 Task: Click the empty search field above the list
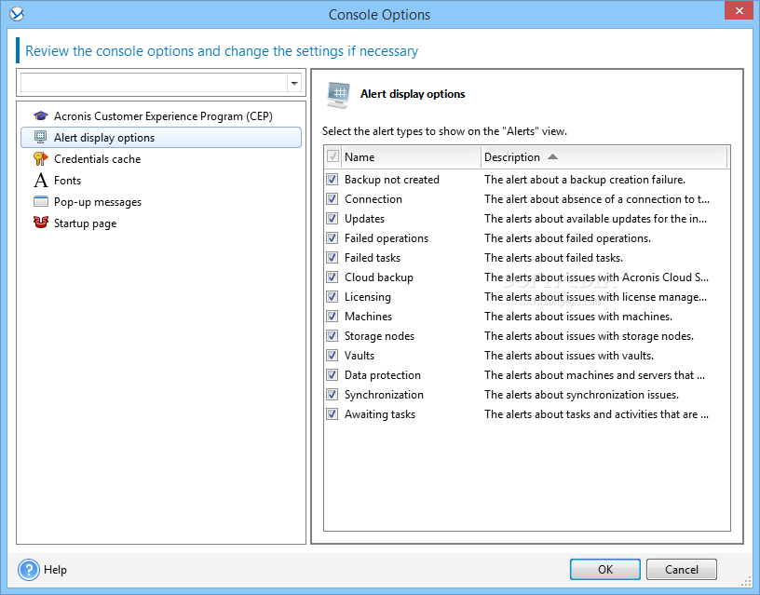point(154,84)
